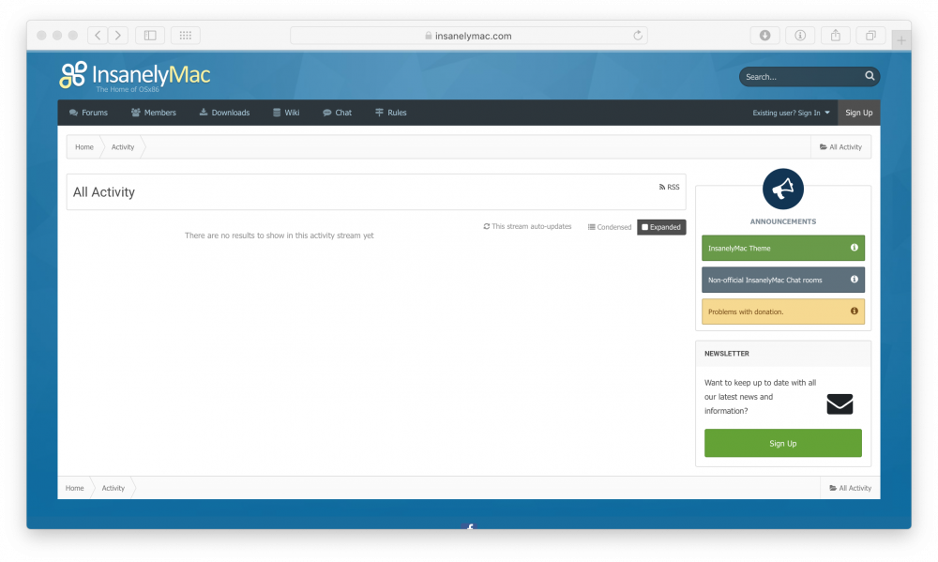The width and height of the screenshot is (938, 562).
Task: Open the Wiki menu item
Action: coord(286,113)
